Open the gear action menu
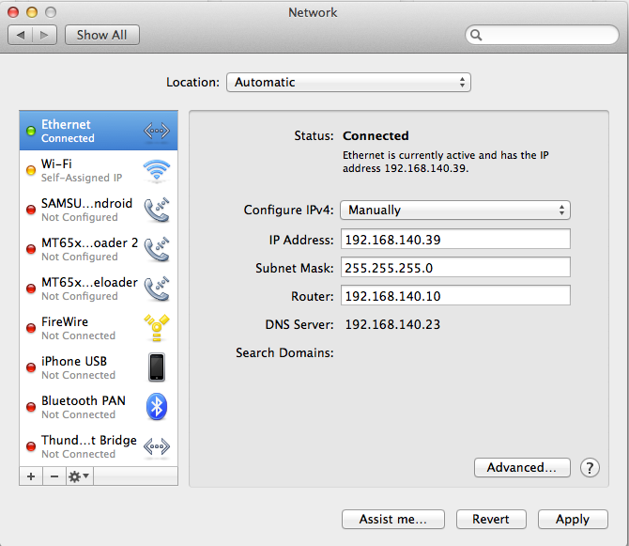 coord(79,476)
